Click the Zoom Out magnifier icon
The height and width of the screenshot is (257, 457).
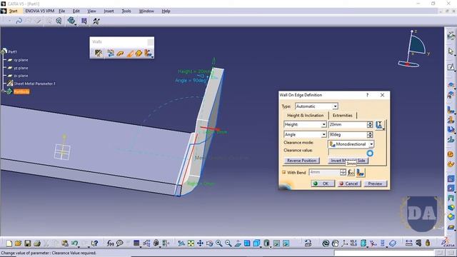(228, 243)
